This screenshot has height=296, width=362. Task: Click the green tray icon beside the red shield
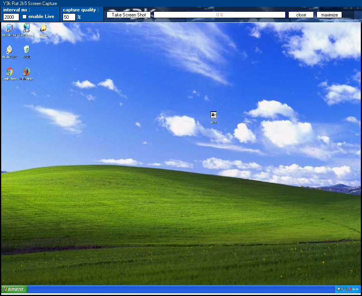346,289
